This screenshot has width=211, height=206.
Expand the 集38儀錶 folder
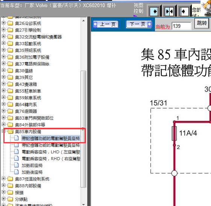coord(3,70)
